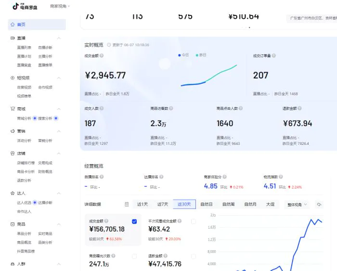This screenshot has height=271, width=337.
Task: Open help tooltip next to 商家体验分
Action: (225, 177)
